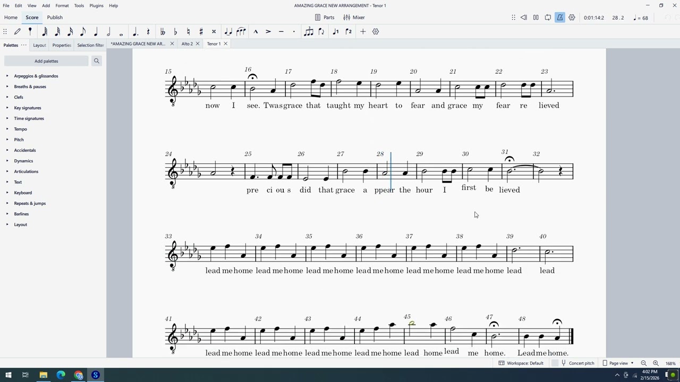This screenshot has height=382, width=680.
Task: Open note input toolbar settings gear
Action: pos(376,32)
